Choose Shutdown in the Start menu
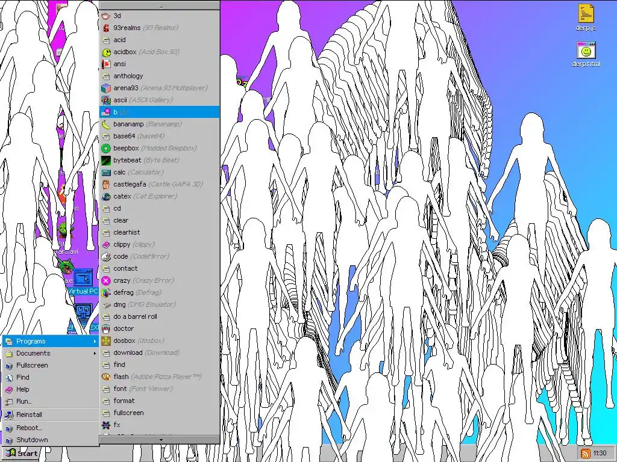617x462 pixels. [51, 440]
